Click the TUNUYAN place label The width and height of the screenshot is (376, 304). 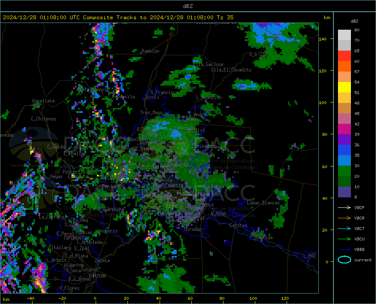[97, 276]
